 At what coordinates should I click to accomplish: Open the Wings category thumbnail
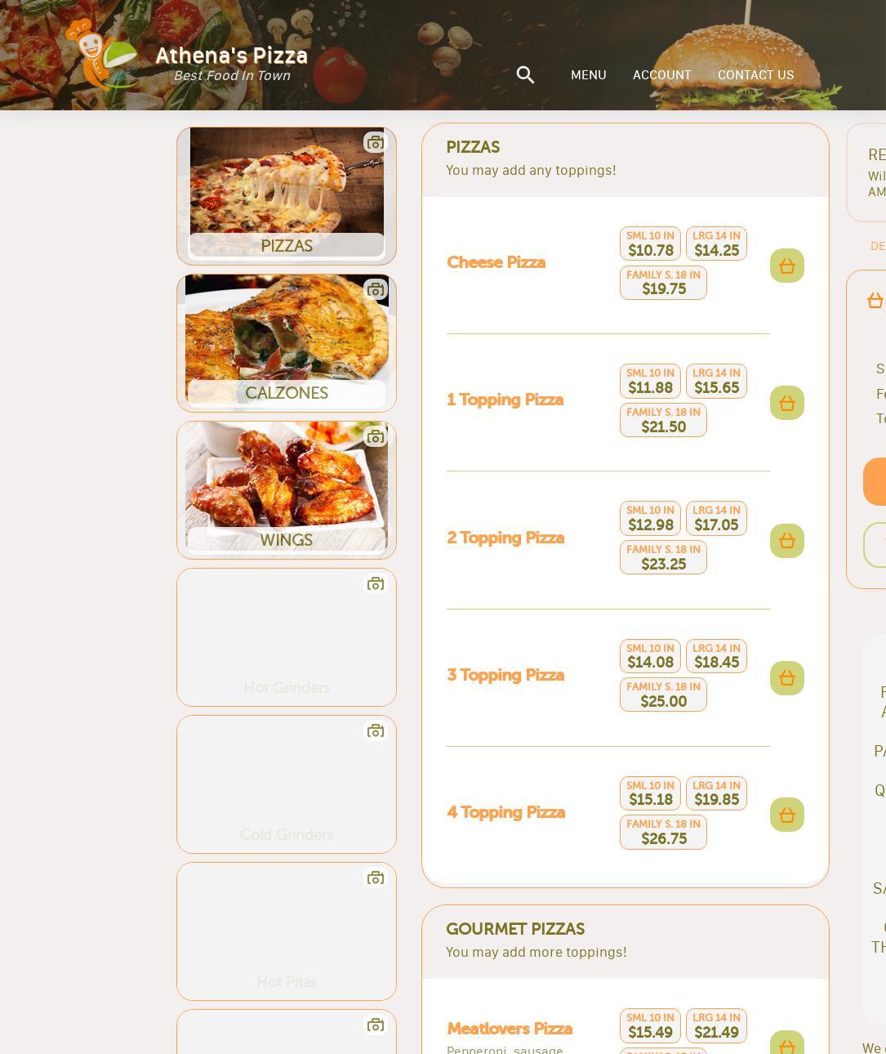[287, 490]
